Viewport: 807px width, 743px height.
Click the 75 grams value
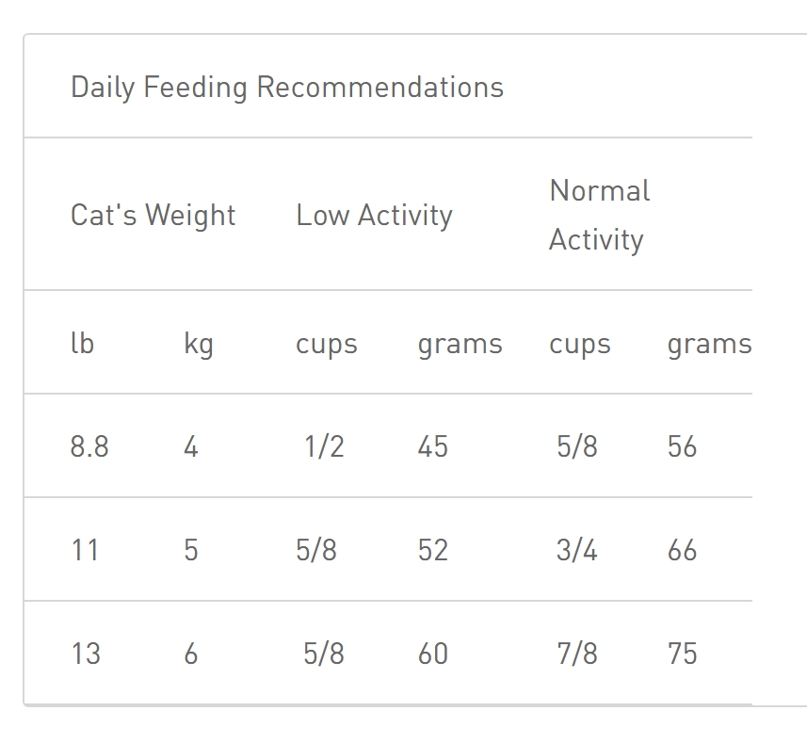[682, 654]
